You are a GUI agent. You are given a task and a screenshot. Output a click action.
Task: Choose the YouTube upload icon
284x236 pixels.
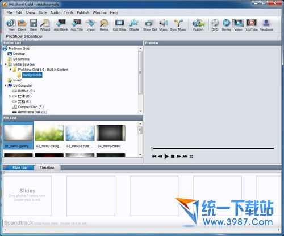click(x=252, y=25)
